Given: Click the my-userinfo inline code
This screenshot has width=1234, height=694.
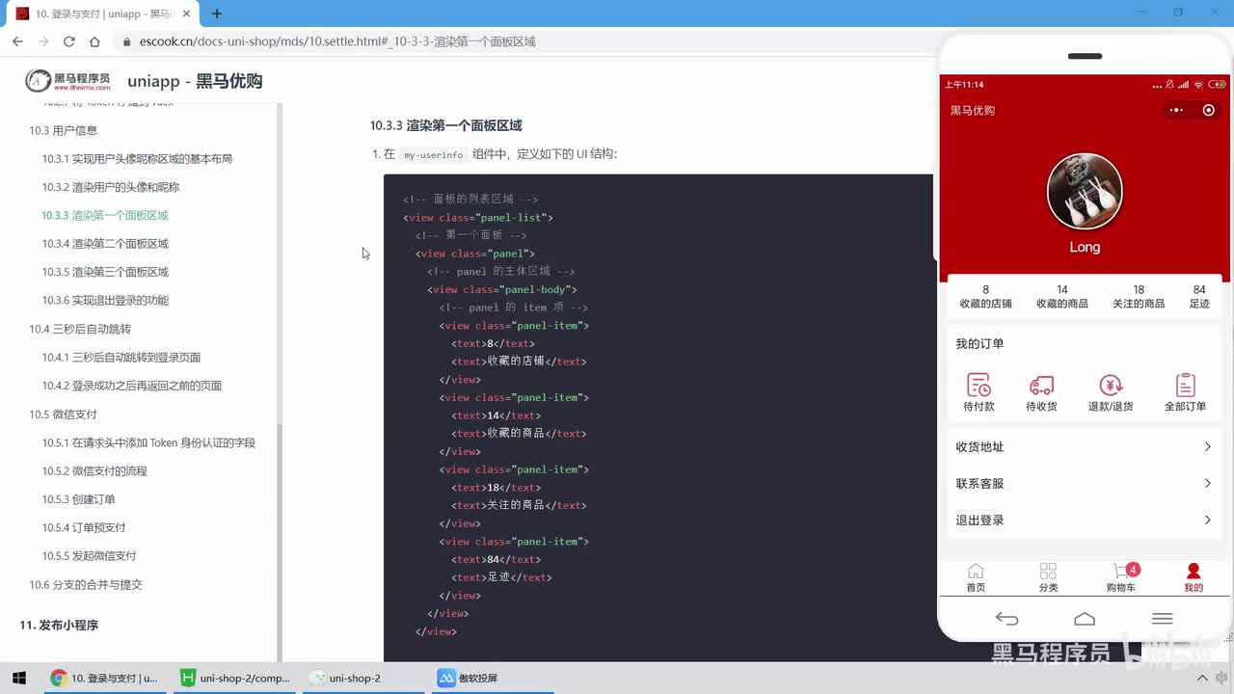Looking at the screenshot, I should 433,154.
